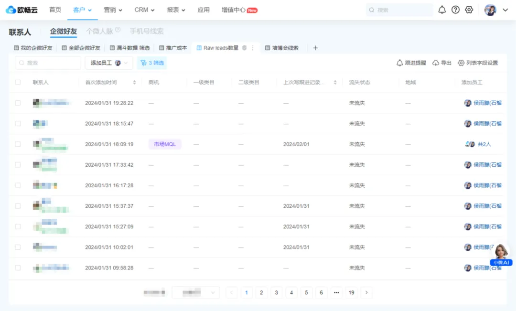Click the three-dot menu on Raw leads tab
The image size is (516, 311).
coord(253,48)
